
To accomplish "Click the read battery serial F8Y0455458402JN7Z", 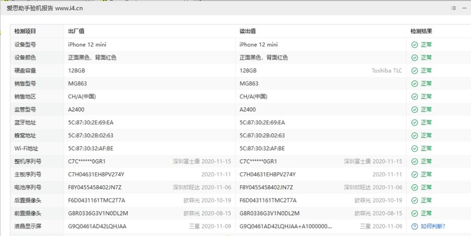I will [266, 187].
